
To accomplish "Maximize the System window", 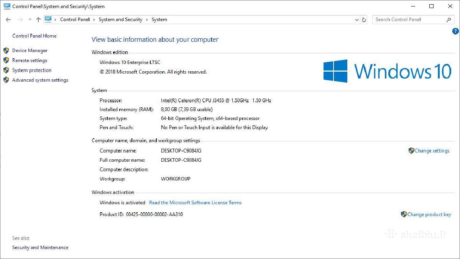I will tap(431, 6).
